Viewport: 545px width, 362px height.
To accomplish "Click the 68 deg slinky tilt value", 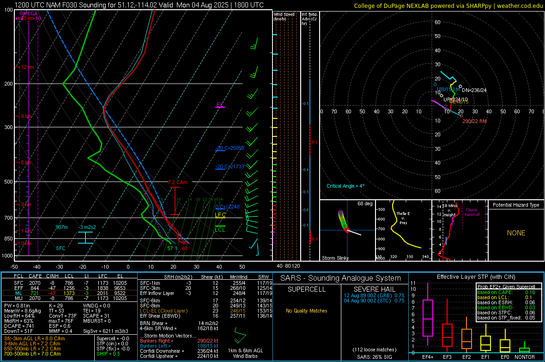I will (365, 203).
